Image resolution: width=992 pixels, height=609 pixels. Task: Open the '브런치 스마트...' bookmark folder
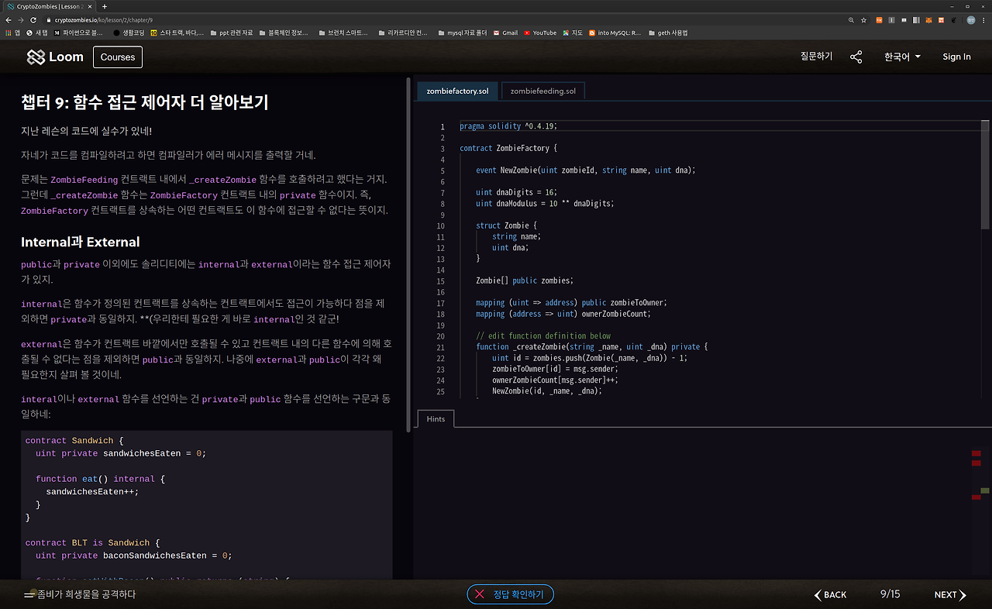click(343, 33)
